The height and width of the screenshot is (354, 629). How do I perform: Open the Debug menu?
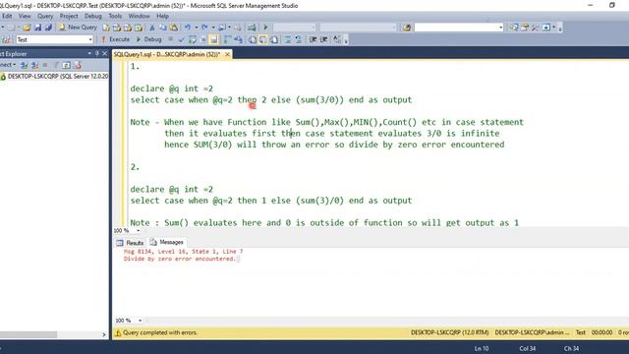coord(93,16)
